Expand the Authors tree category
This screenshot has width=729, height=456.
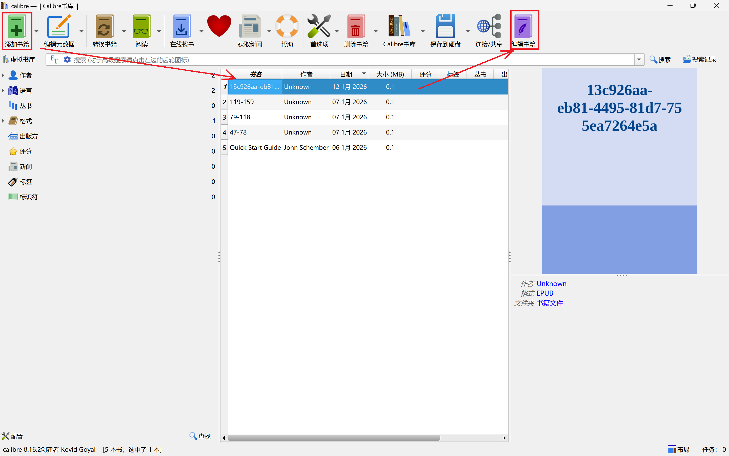[3, 75]
